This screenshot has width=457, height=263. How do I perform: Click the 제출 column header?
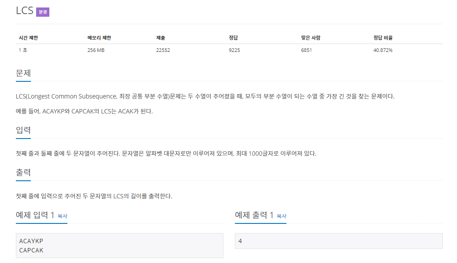point(160,38)
